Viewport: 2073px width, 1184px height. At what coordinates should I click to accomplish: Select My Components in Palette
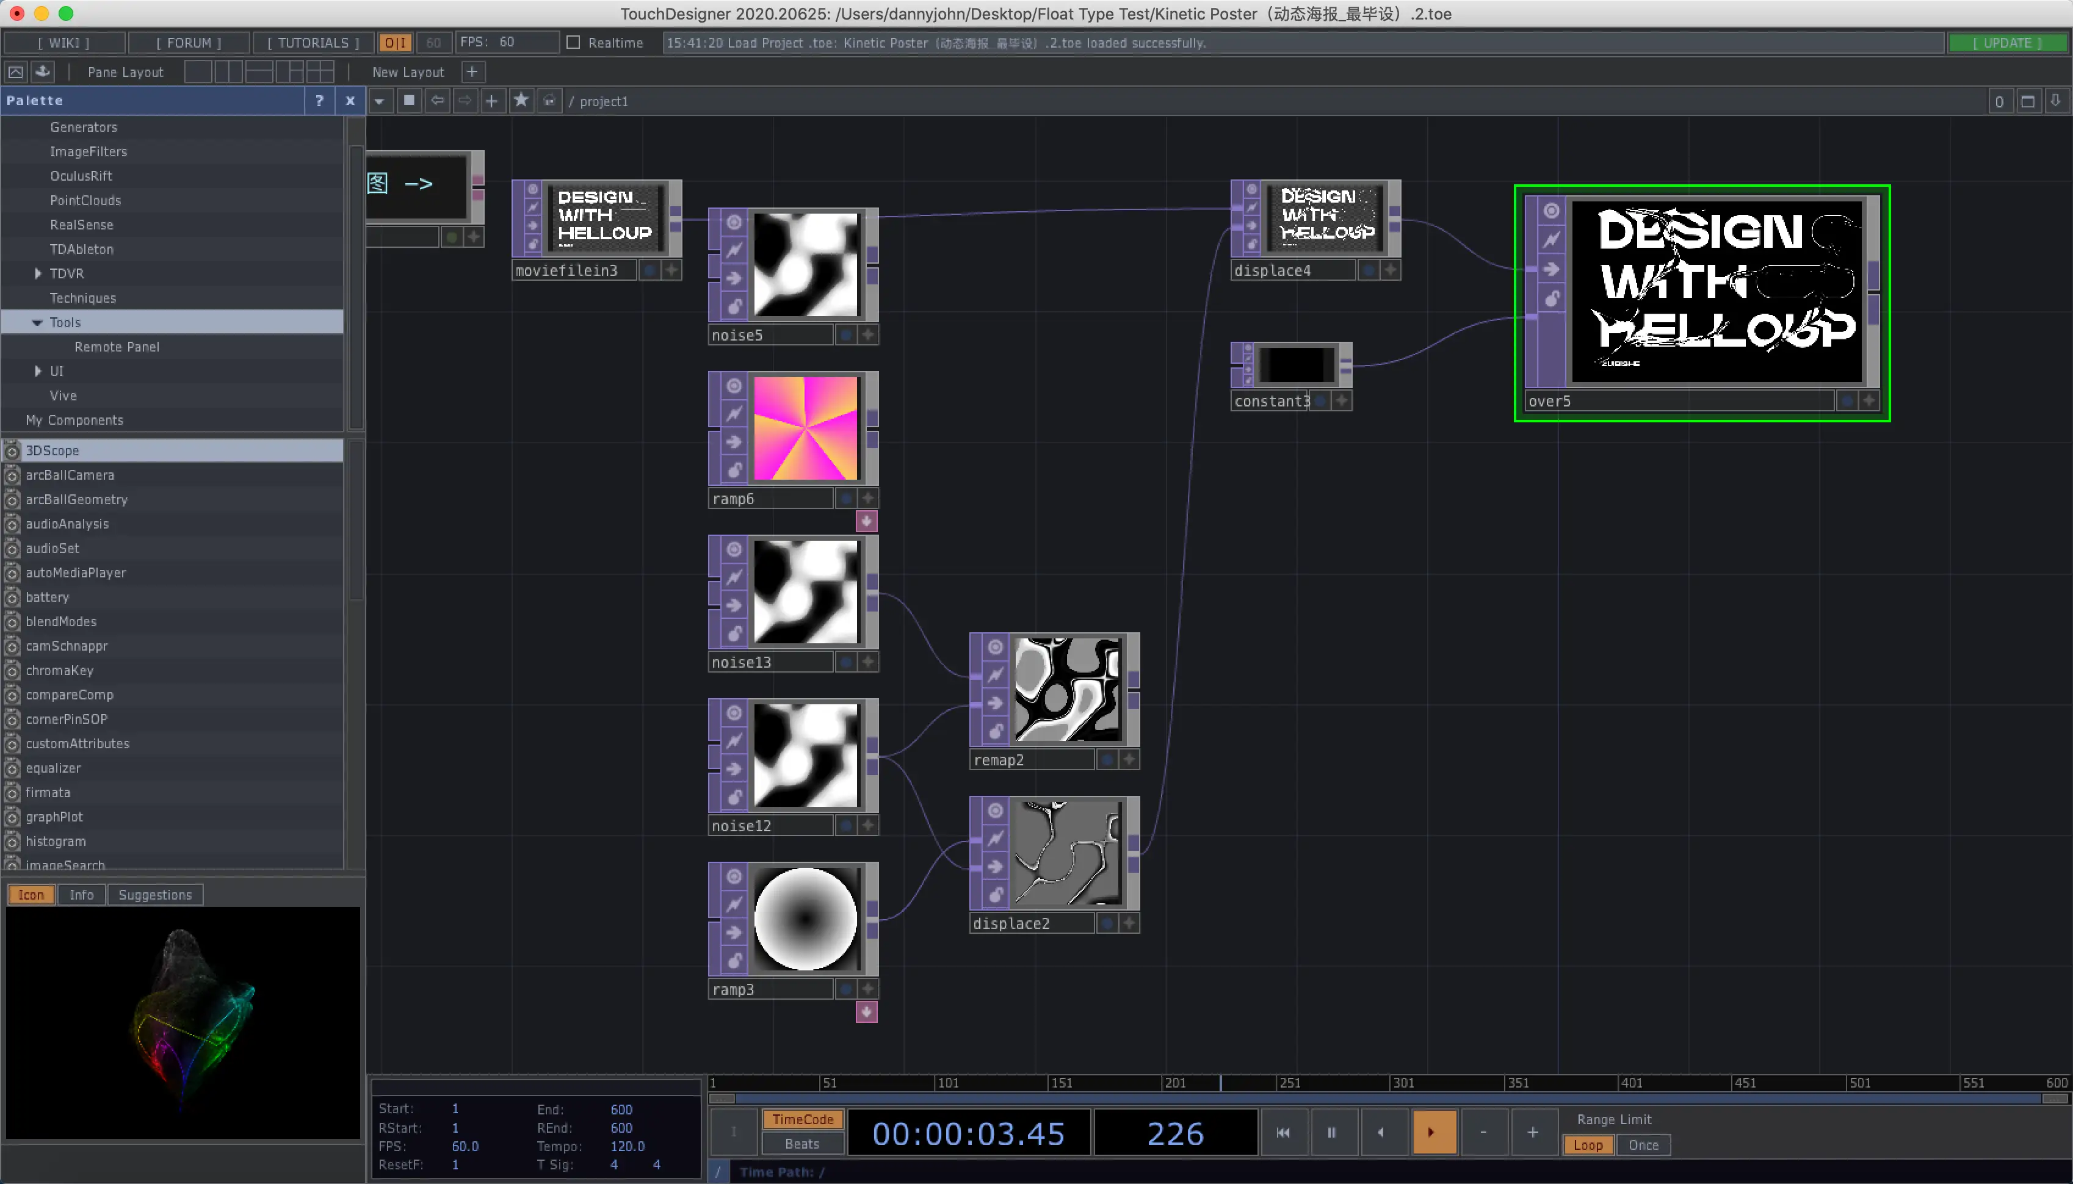(x=75, y=420)
